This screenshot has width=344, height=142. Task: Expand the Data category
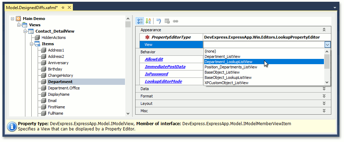[x=324, y=89]
